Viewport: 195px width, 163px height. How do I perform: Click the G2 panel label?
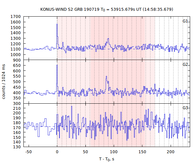(185, 65)
